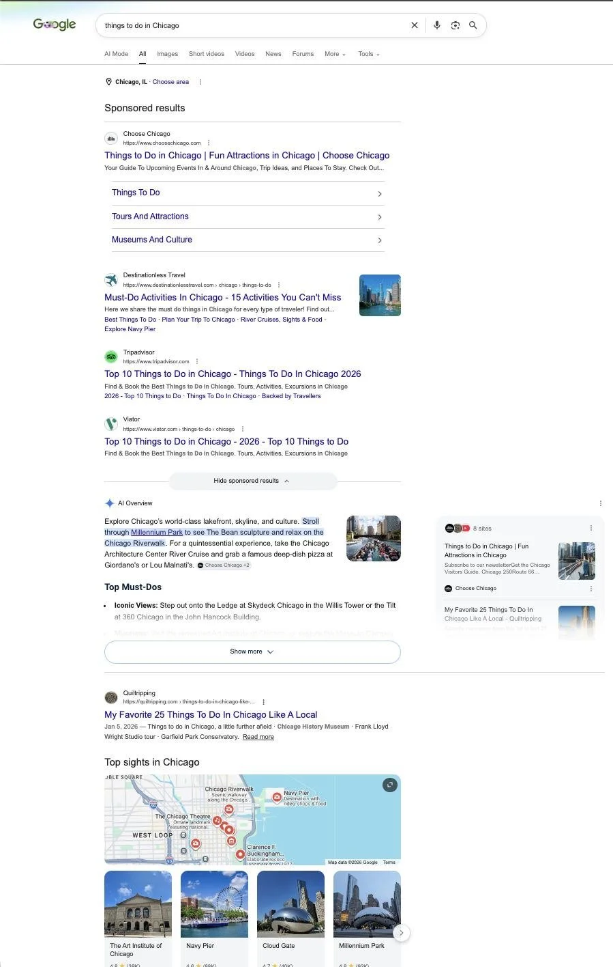Open Must-Do Activities In Chicago link
Screen dimensions: 613x967
coord(223,298)
